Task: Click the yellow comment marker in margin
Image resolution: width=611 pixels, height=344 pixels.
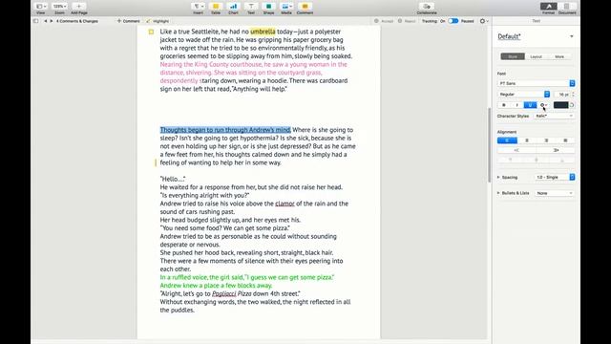Action: (151, 32)
